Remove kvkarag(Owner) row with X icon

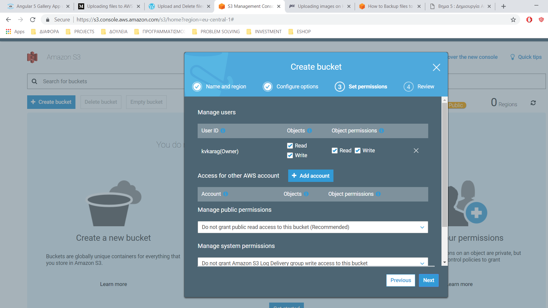pyautogui.click(x=416, y=151)
